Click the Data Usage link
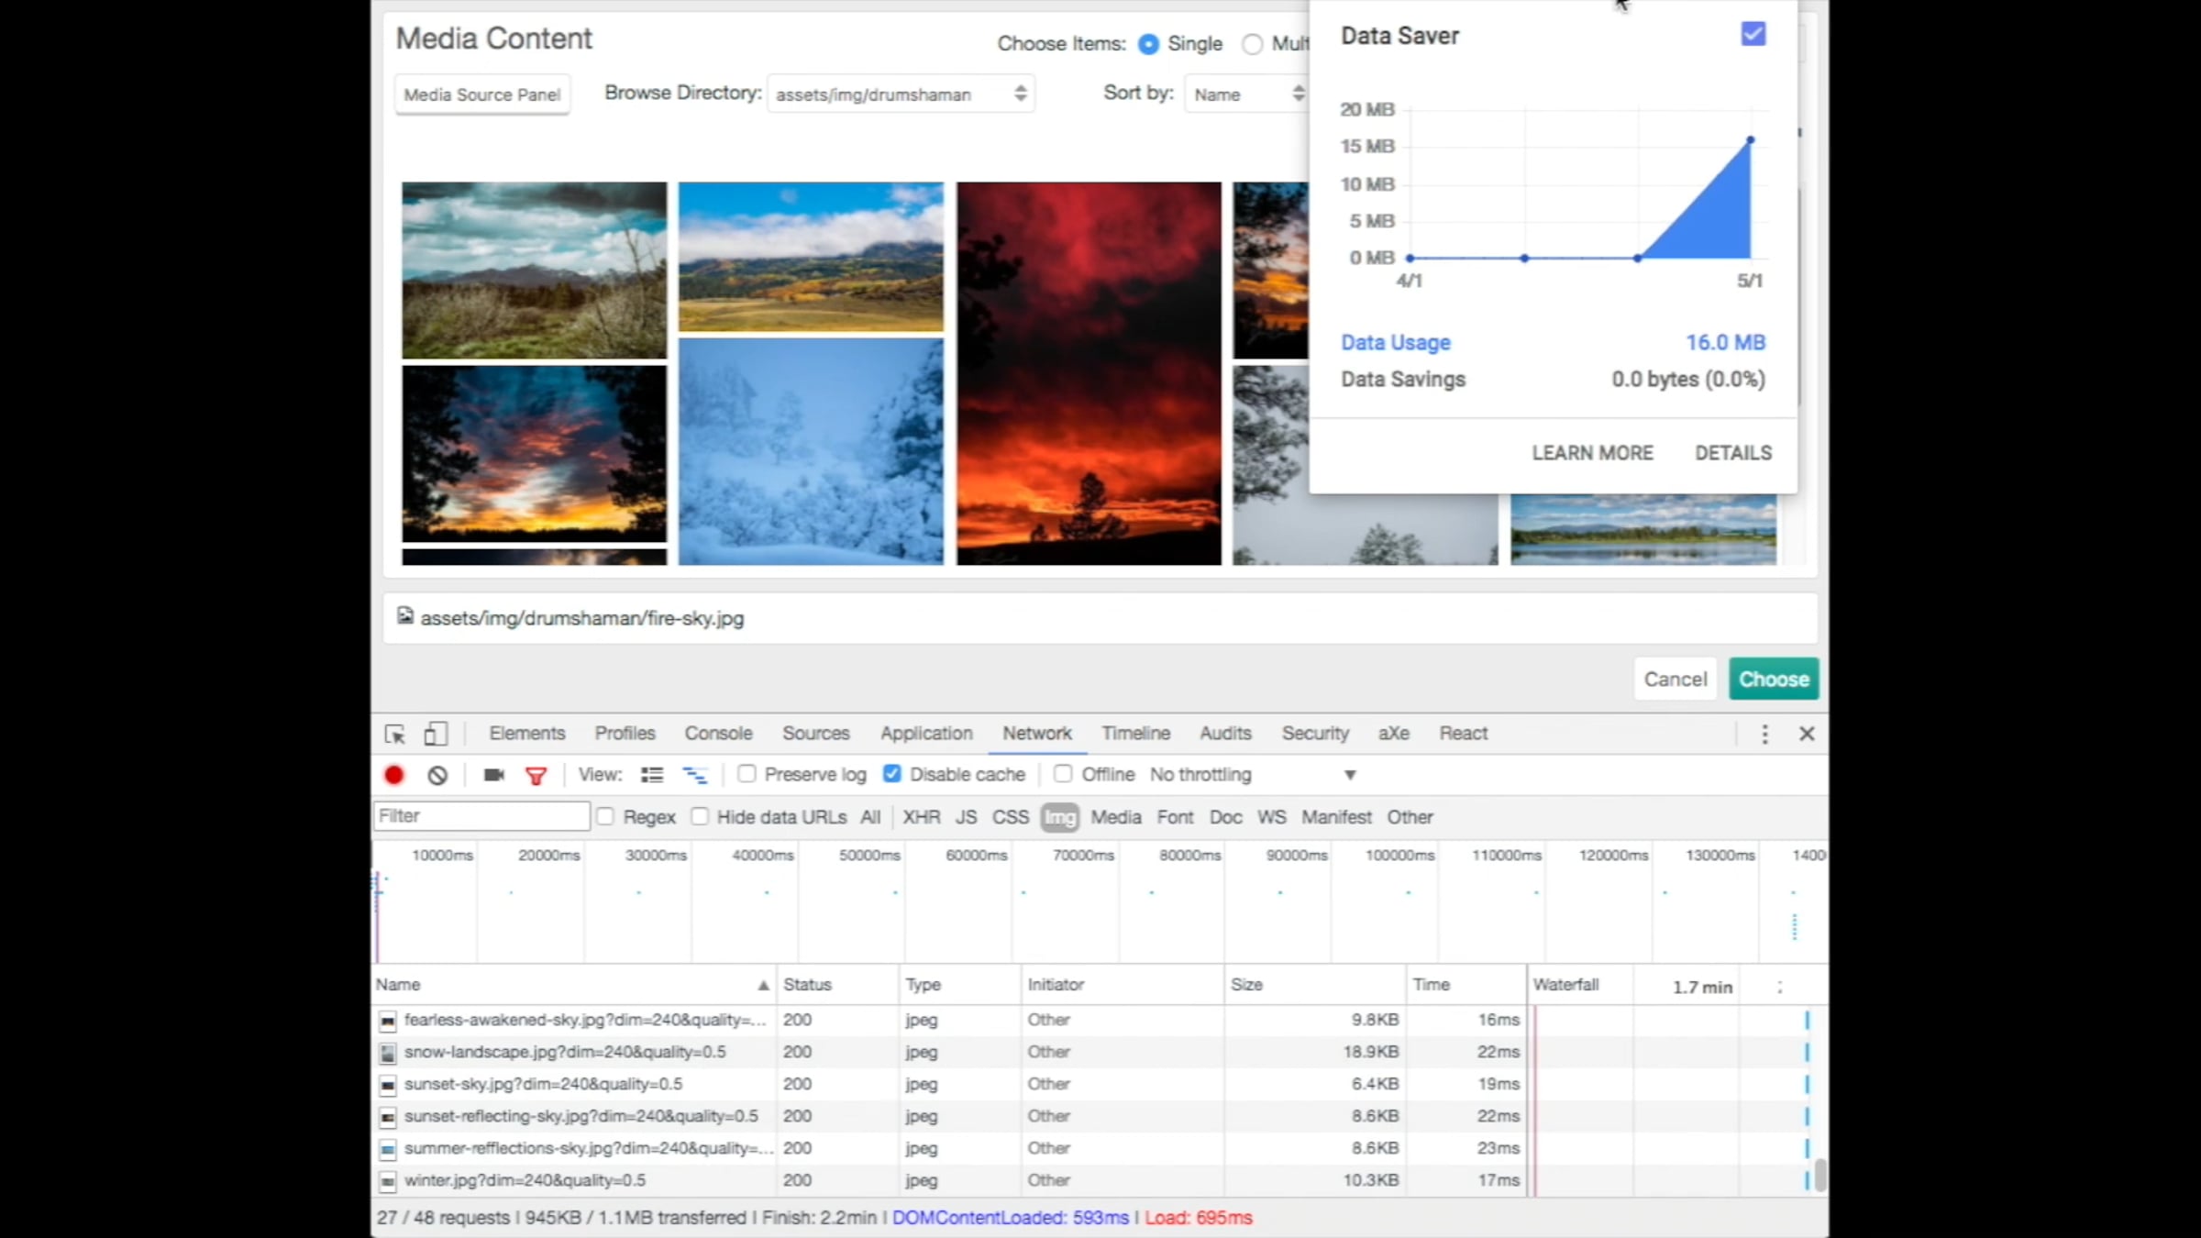Screen dimensions: 2201x1238 click(x=1396, y=343)
